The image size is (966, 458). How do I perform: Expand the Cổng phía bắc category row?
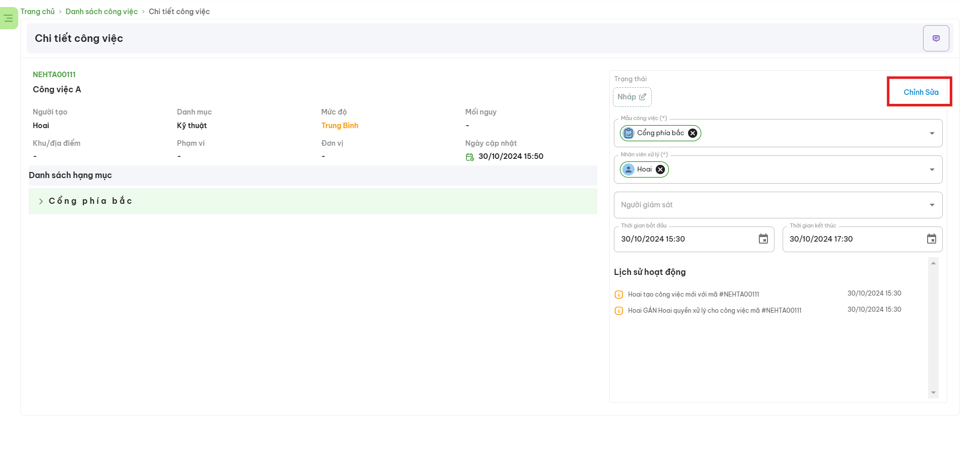click(313, 201)
